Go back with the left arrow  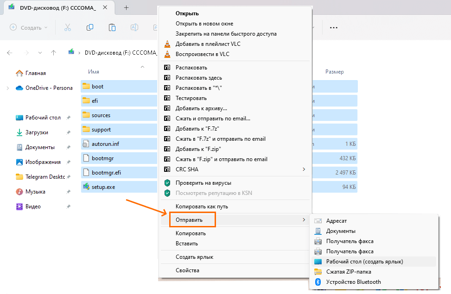[x=10, y=53]
